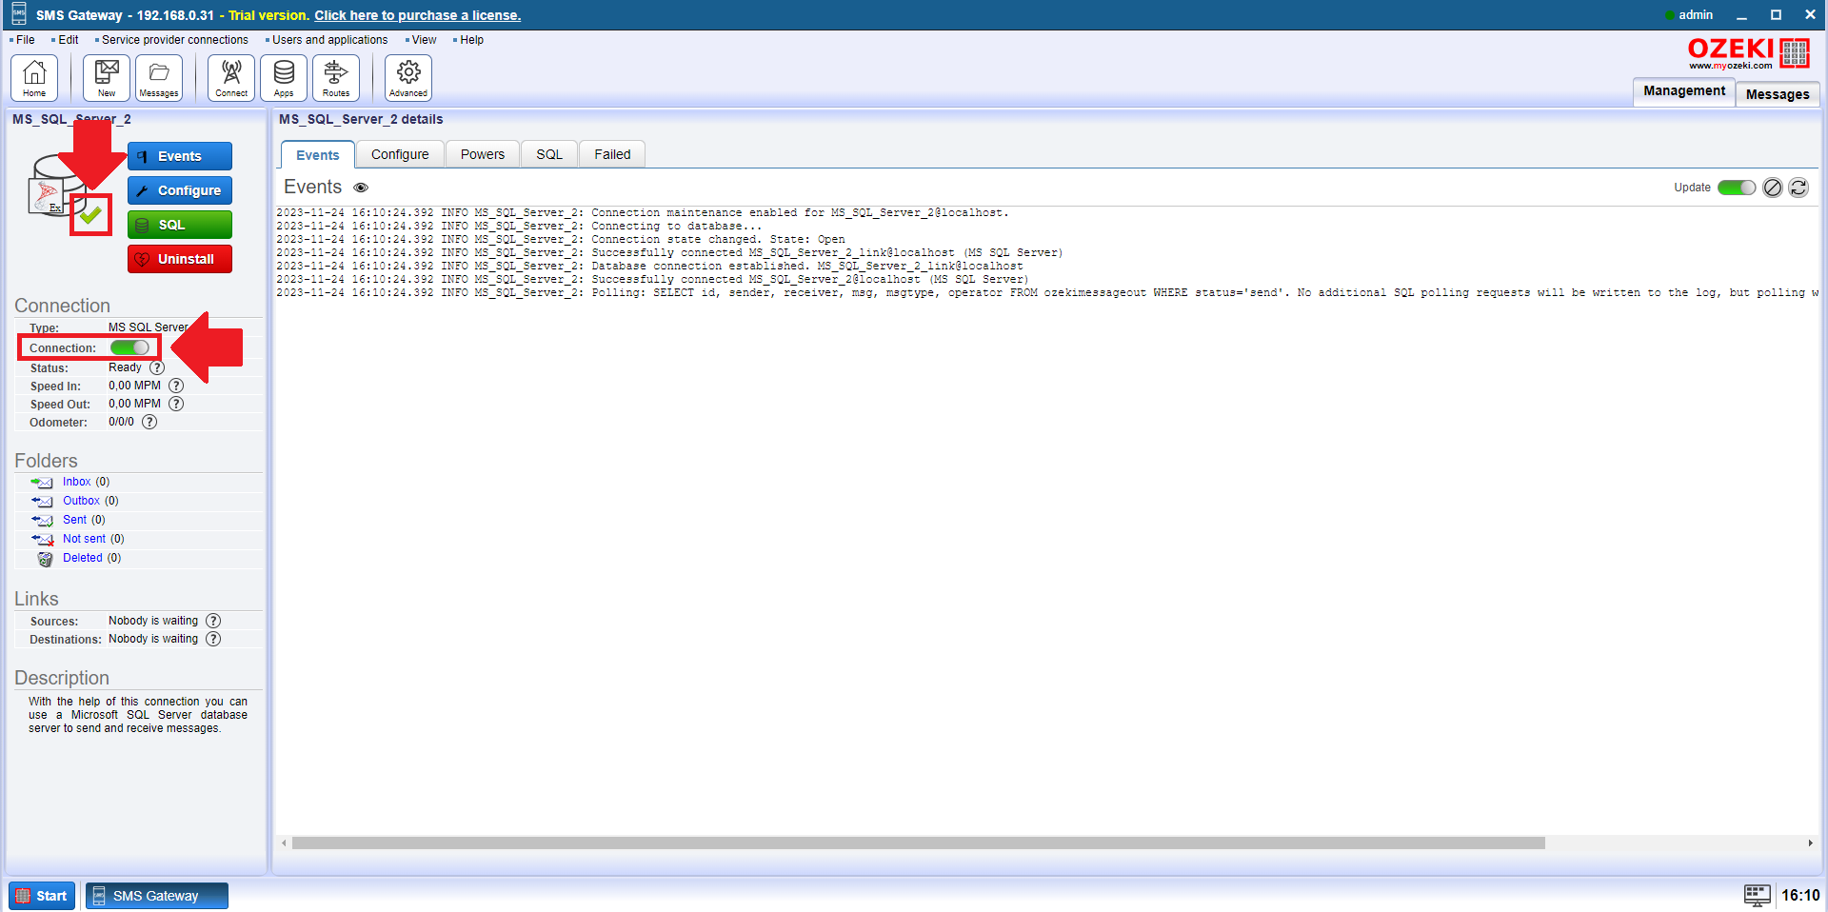Toggle the Connection switch off
This screenshot has height=912, width=1828.
(129, 347)
